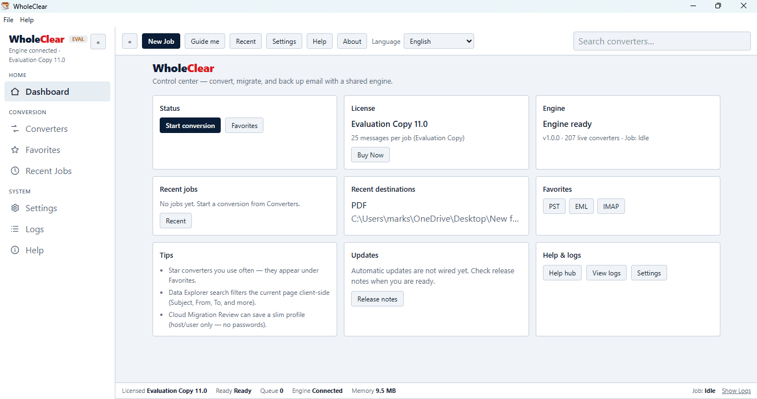Click the Help toolbar button
The image size is (757, 399).
point(319,41)
